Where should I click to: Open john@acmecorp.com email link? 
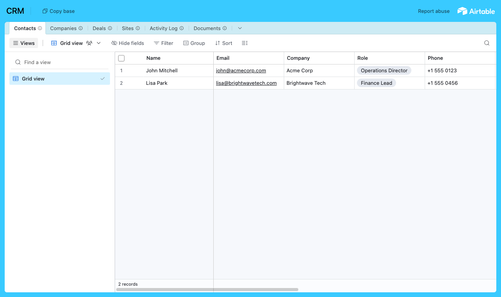(241, 71)
